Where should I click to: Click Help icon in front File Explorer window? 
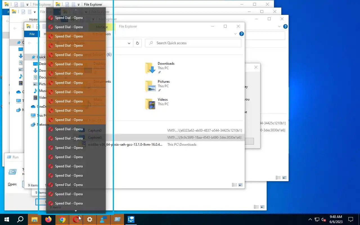(x=241, y=34)
